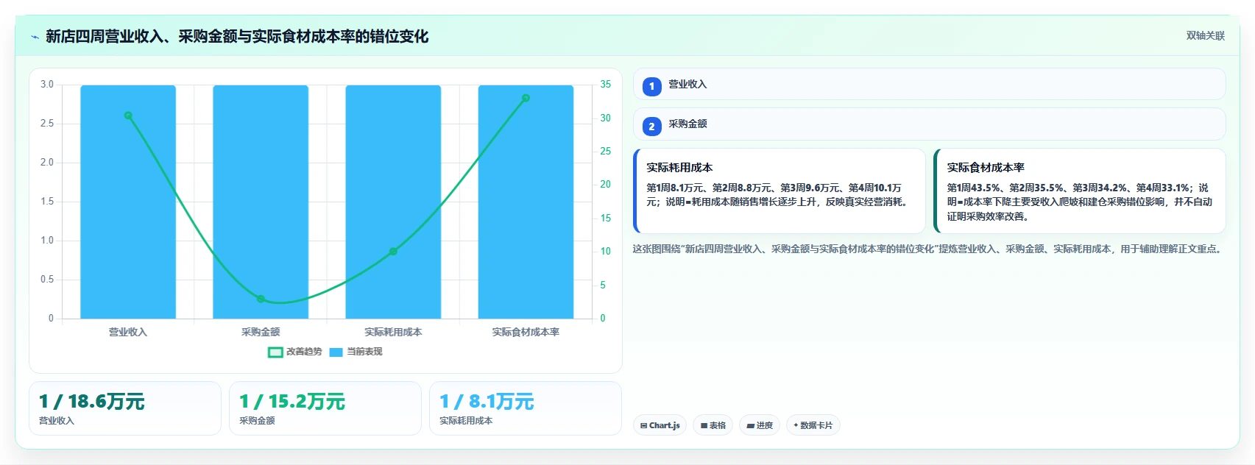Image resolution: width=1255 pixels, height=465 pixels.
Task: Click the Chart.js tag
Action: (x=660, y=425)
